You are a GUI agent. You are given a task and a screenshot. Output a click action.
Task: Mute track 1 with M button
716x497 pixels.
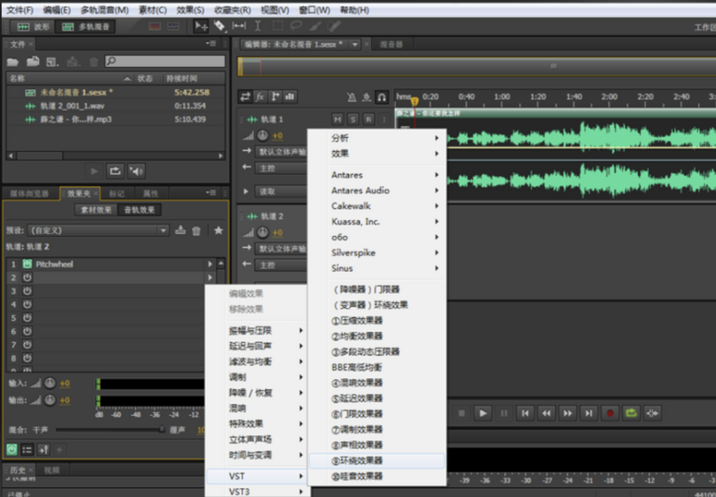pos(337,120)
